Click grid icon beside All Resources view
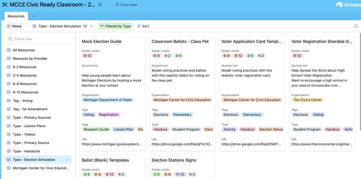361x179 pixels. (9, 50)
